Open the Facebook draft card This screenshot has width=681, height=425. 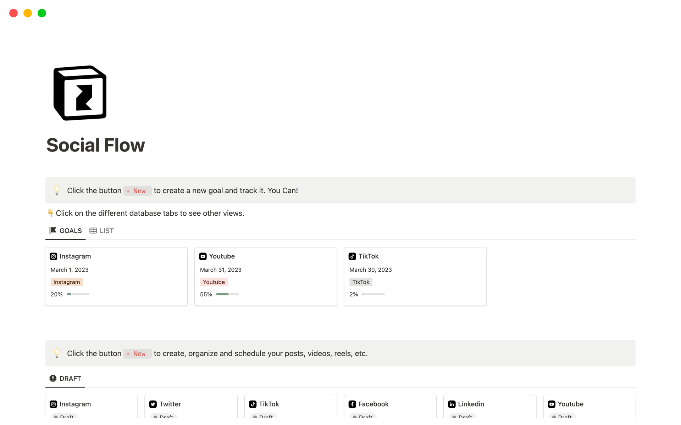click(390, 407)
